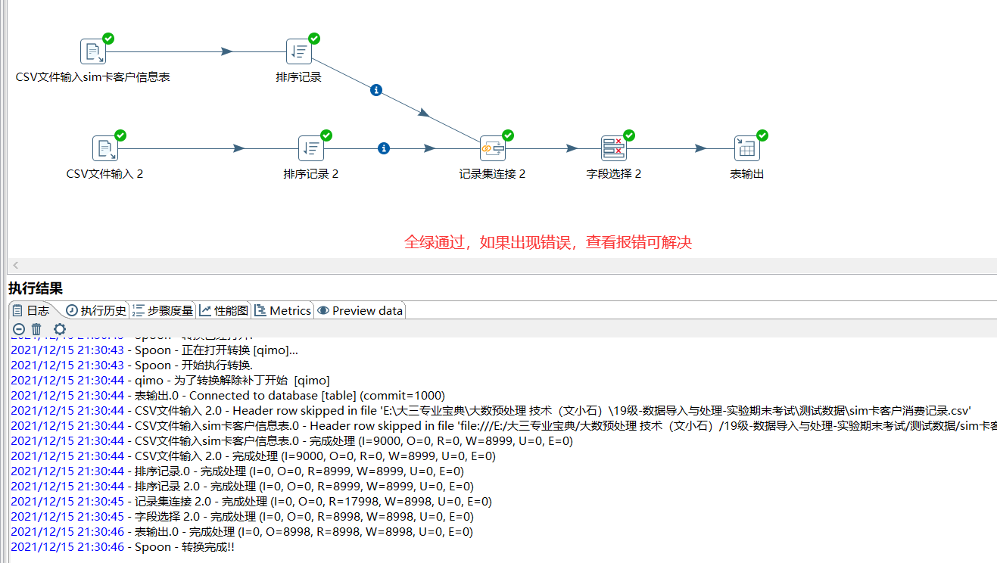This screenshot has width=997, height=563.
Task: Click green checkmark on 字段选择 2 step
Action: tap(629, 135)
